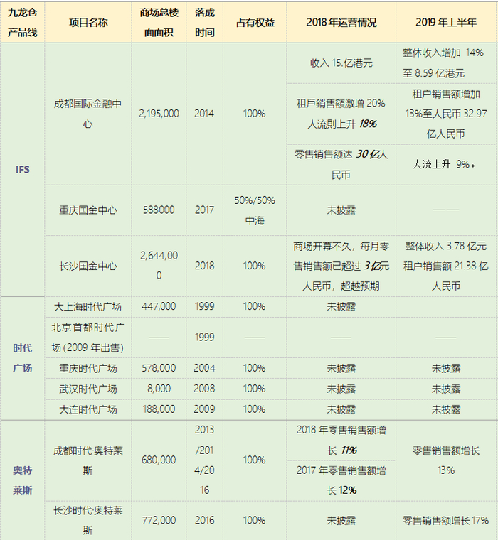
Task: Select the 772,000 area value
Action: click(x=159, y=520)
